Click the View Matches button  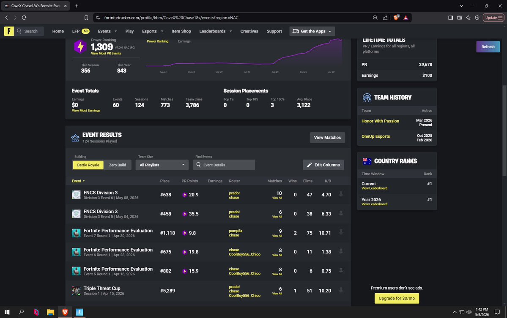(327, 138)
